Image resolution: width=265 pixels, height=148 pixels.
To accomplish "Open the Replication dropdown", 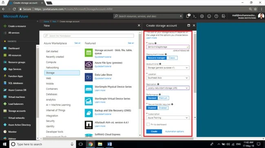I will point(168,88).
